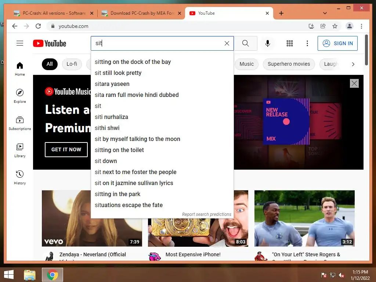The height and width of the screenshot is (282, 376).
Task: Open YouTube settings three-dot menu
Action: pyautogui.click(x=307, y=43)
